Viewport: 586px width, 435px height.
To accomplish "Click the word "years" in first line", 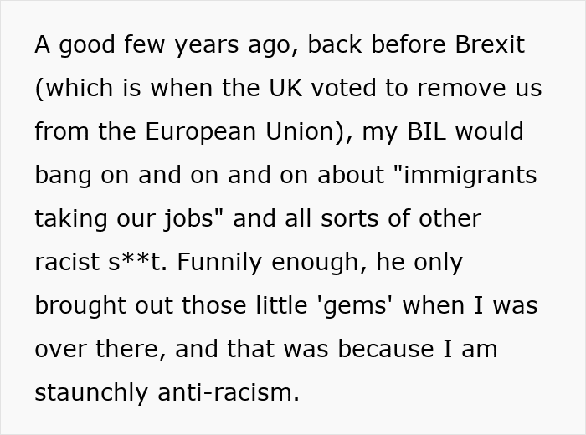I will click(x=207, y=44).
